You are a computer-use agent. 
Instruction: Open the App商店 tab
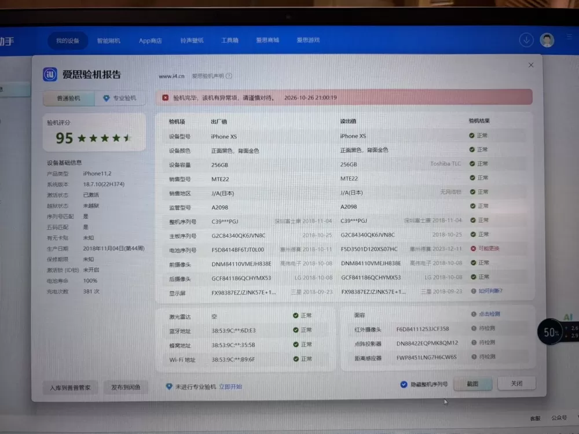point(151,41)
